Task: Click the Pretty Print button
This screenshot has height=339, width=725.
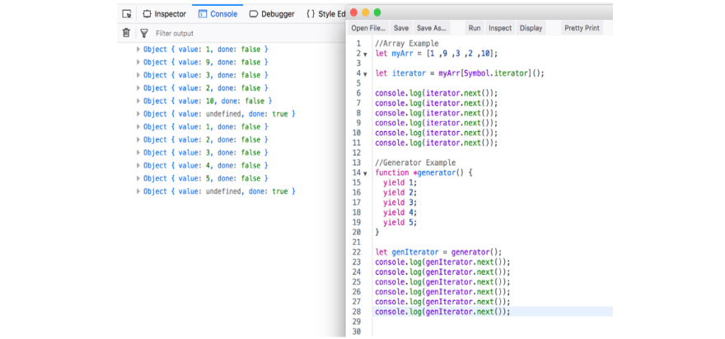Action: click(x=582, y=28)
